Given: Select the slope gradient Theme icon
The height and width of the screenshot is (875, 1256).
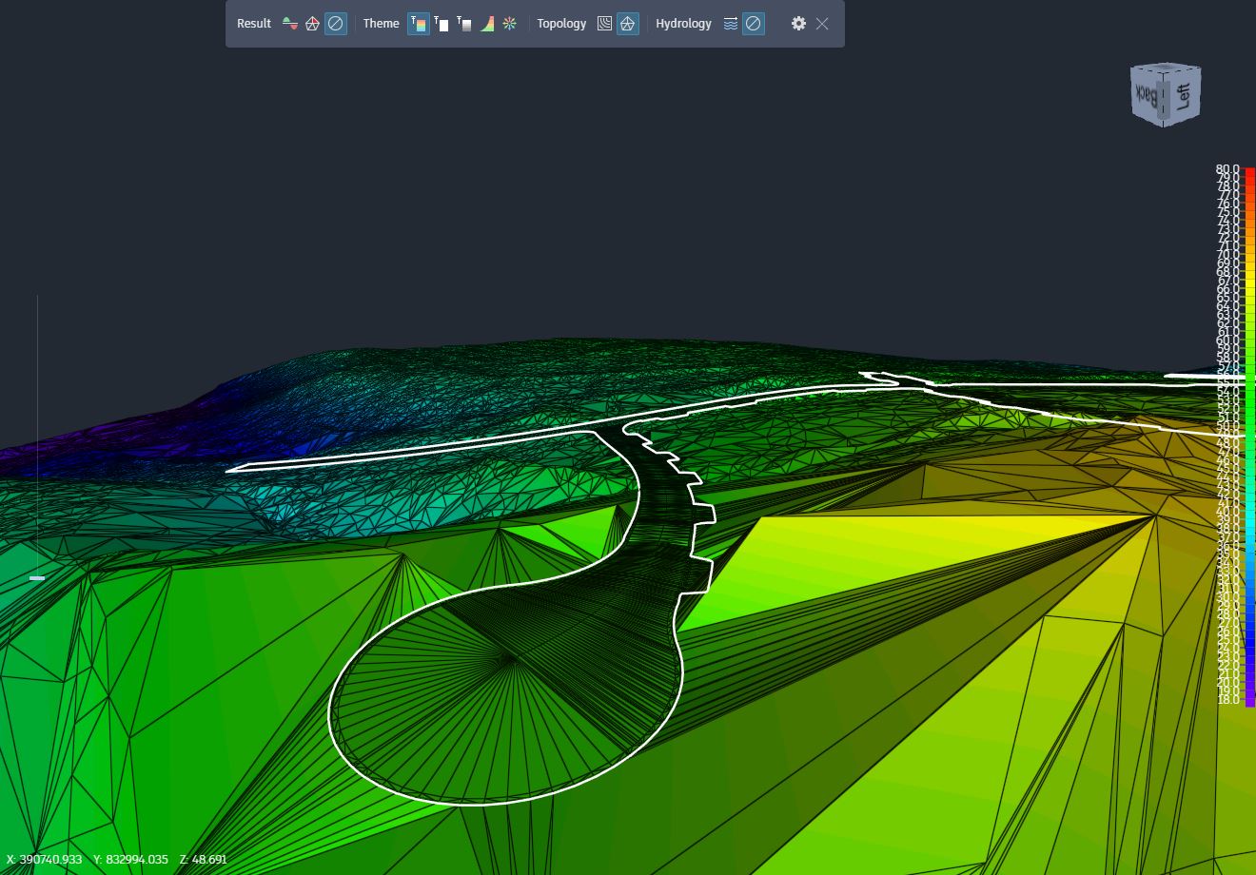Looking at the screenshot, I should point(485,24).
